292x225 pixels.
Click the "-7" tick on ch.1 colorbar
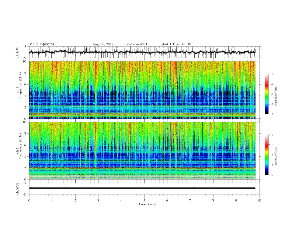(x=272, y=114)
